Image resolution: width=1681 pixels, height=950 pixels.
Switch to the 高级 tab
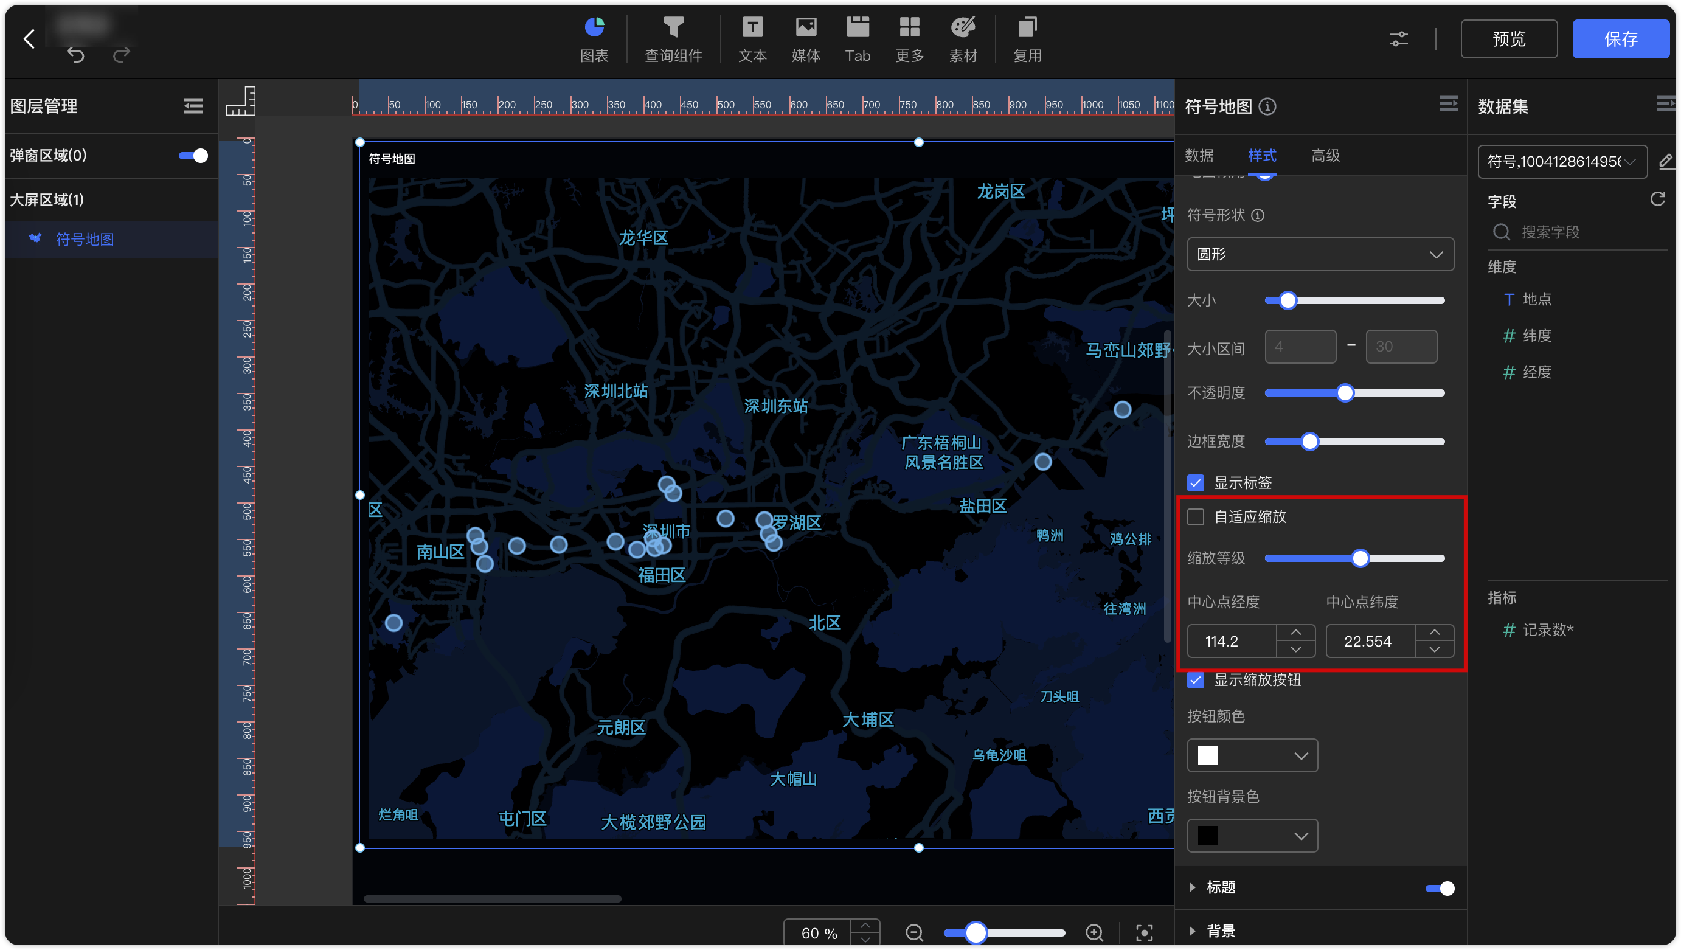(x=1325, y=155)
